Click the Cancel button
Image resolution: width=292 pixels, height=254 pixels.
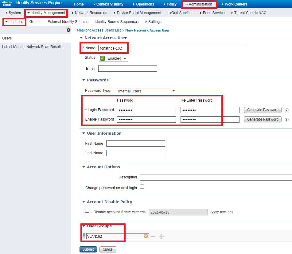click(108, 249)
